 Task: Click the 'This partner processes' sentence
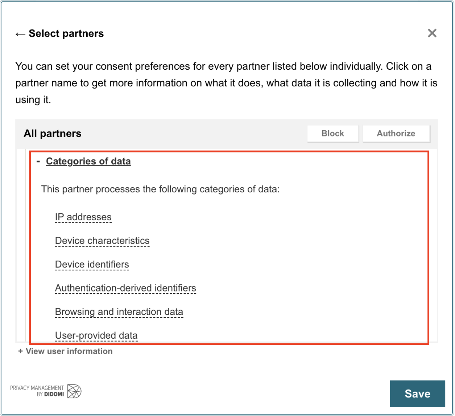(161, 189)
